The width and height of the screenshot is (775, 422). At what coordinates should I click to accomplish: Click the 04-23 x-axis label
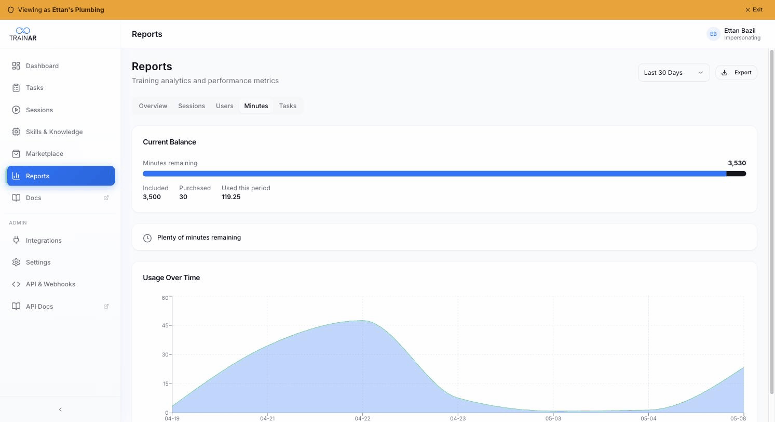(x=458, y=418)
